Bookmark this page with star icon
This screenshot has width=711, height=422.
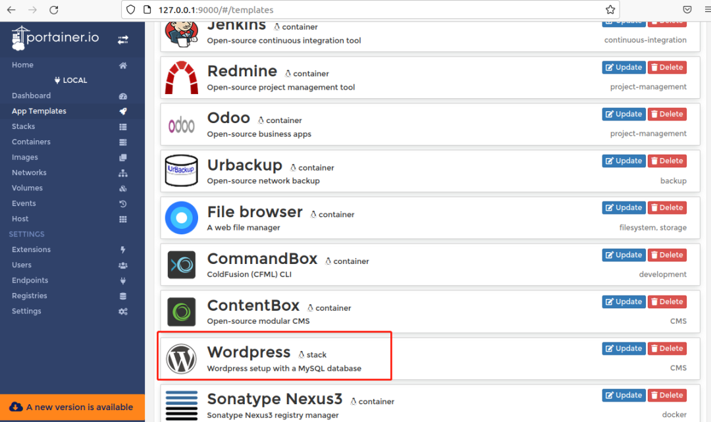pyautogui.click(x=610, y=9)
